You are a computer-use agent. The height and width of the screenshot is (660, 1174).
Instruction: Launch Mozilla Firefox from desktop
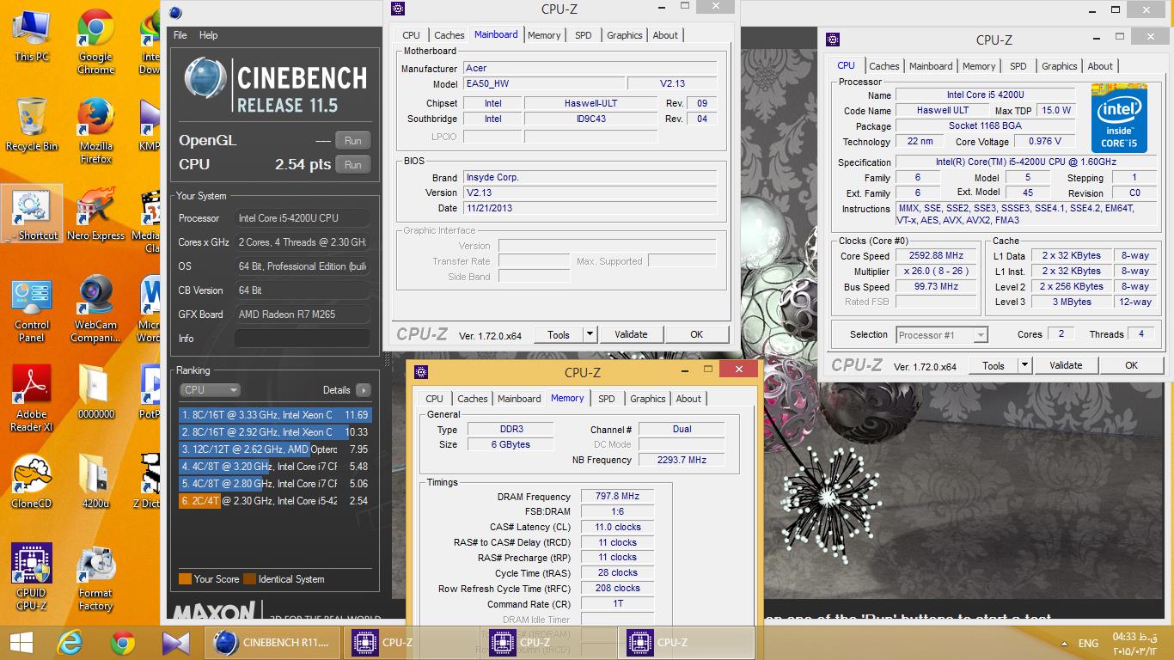[x=95, y=131]
